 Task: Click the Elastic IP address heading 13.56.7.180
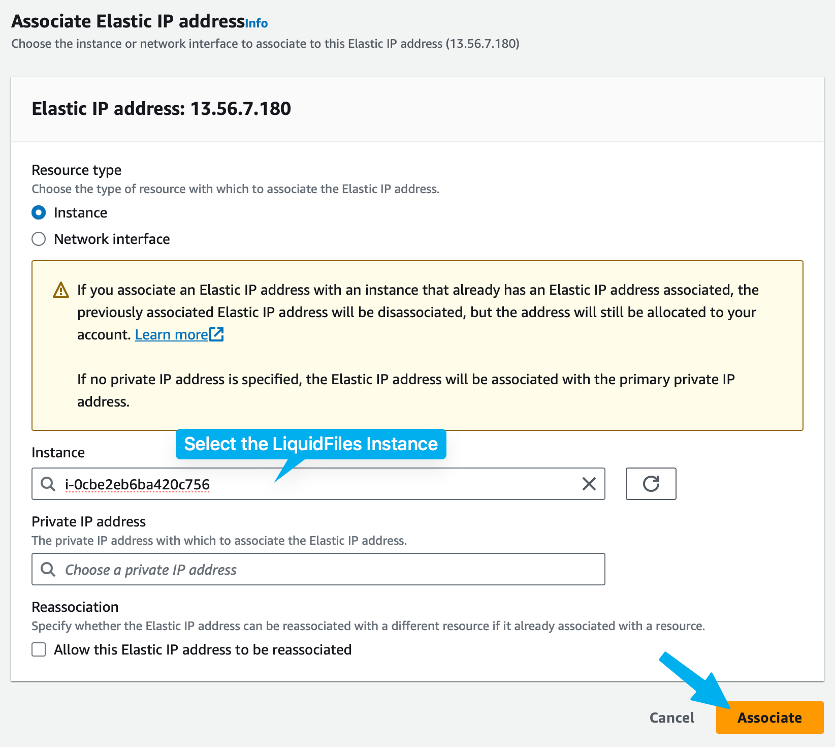[x=162, y=108]
